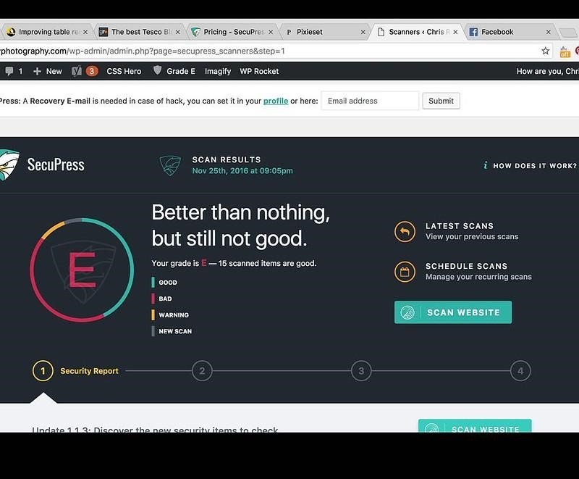Go to step 2 circle
The height and width of the screenshot is (479, 579).
202,371
